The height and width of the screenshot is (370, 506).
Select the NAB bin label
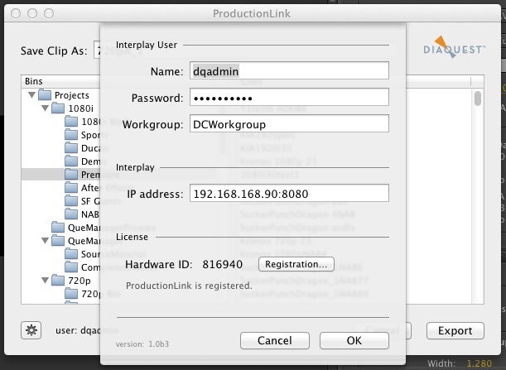(90, 214)
